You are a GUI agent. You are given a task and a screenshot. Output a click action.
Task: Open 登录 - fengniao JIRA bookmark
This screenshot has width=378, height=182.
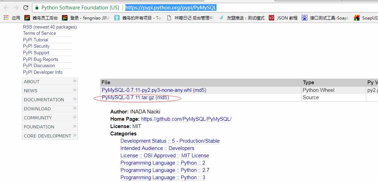pos(85,18)
